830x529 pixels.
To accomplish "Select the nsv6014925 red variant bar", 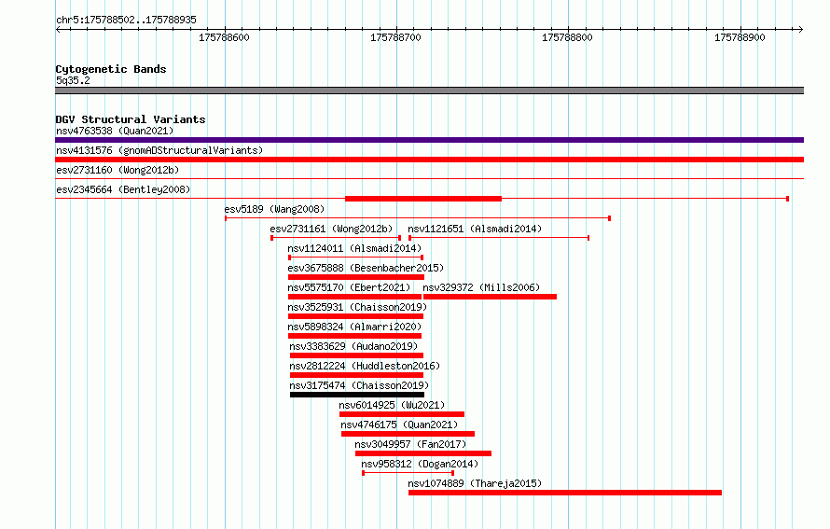I will pos(402,414).
